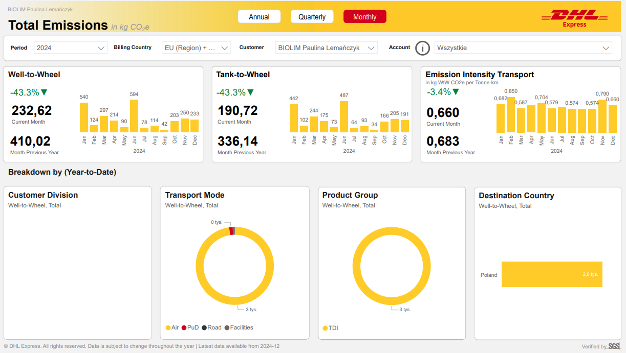Click the SGS verification logo
The width and height of the screenshot is (626, 353).
coord(614,346)
